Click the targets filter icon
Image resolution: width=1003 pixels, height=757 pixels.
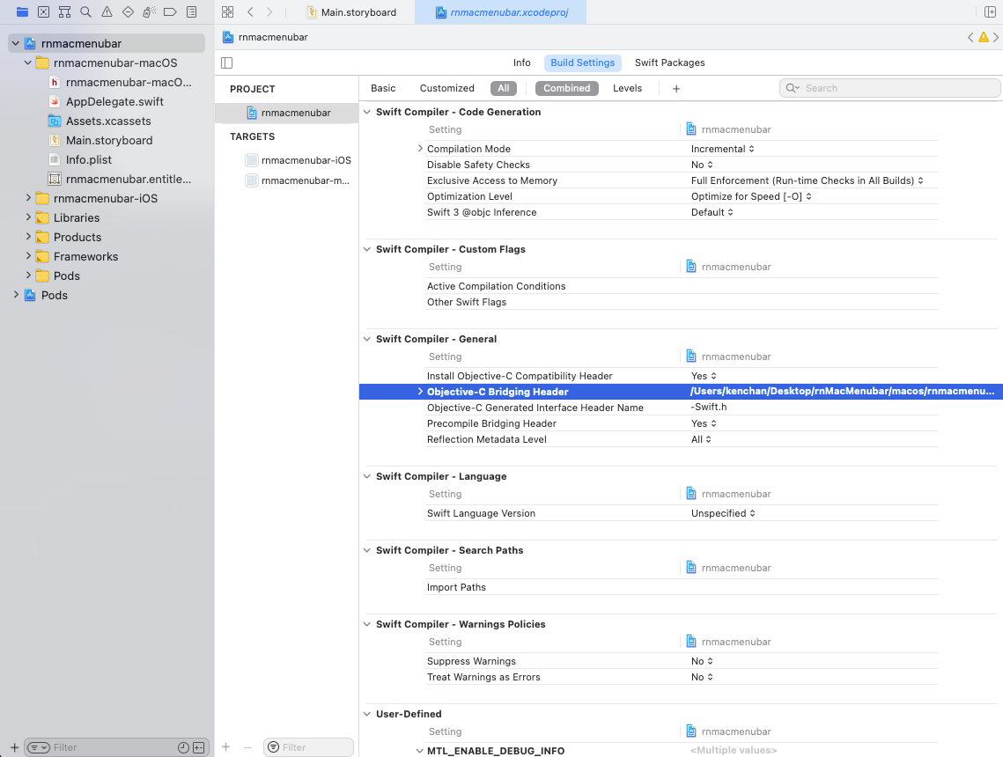273,746
